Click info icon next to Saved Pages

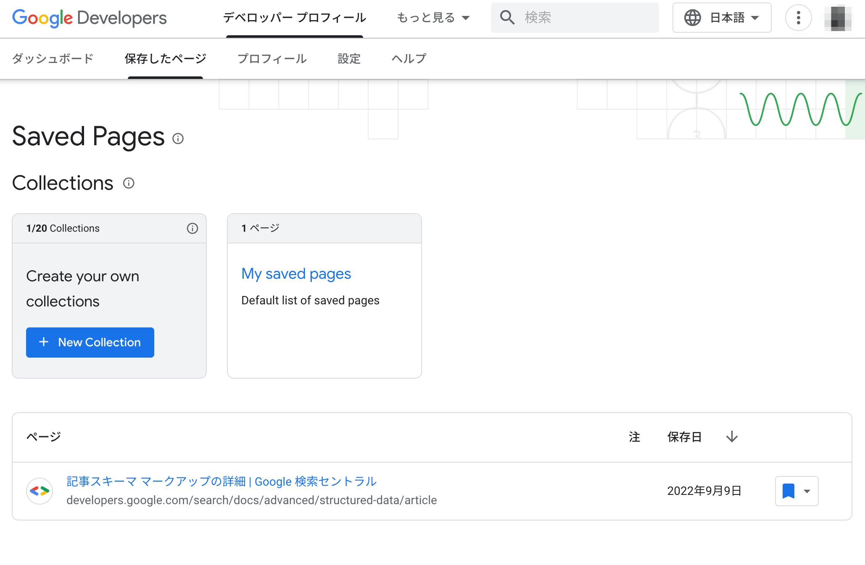click(178, 139)
